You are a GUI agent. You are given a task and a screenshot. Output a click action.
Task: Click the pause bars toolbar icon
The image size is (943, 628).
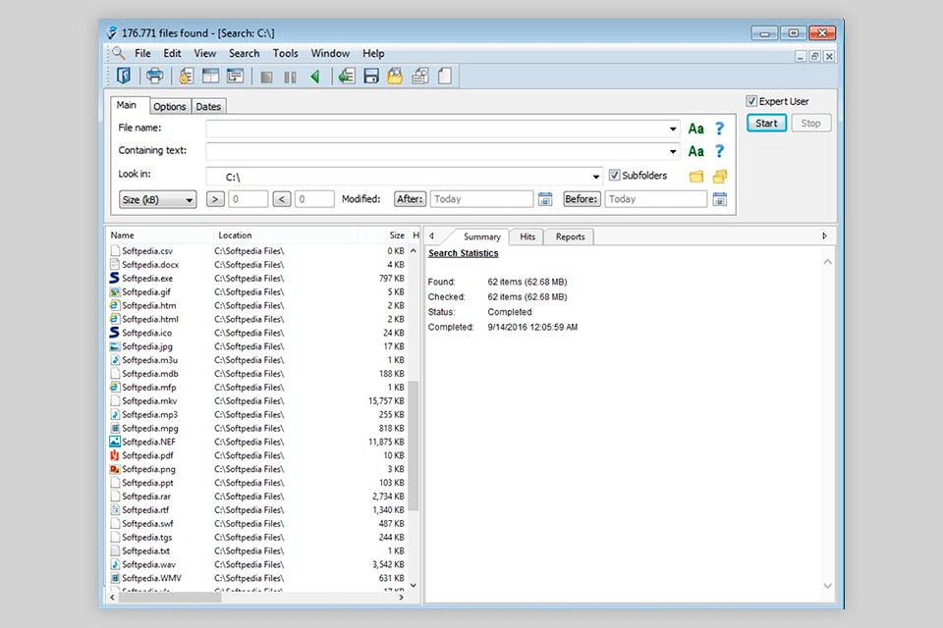pyautogui.click(x=291, y=77)
